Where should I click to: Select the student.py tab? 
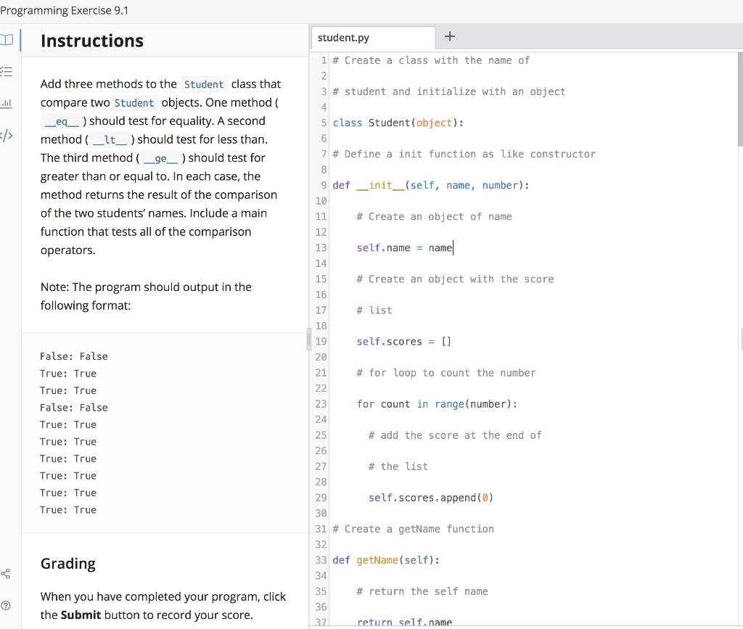point(343,37)
